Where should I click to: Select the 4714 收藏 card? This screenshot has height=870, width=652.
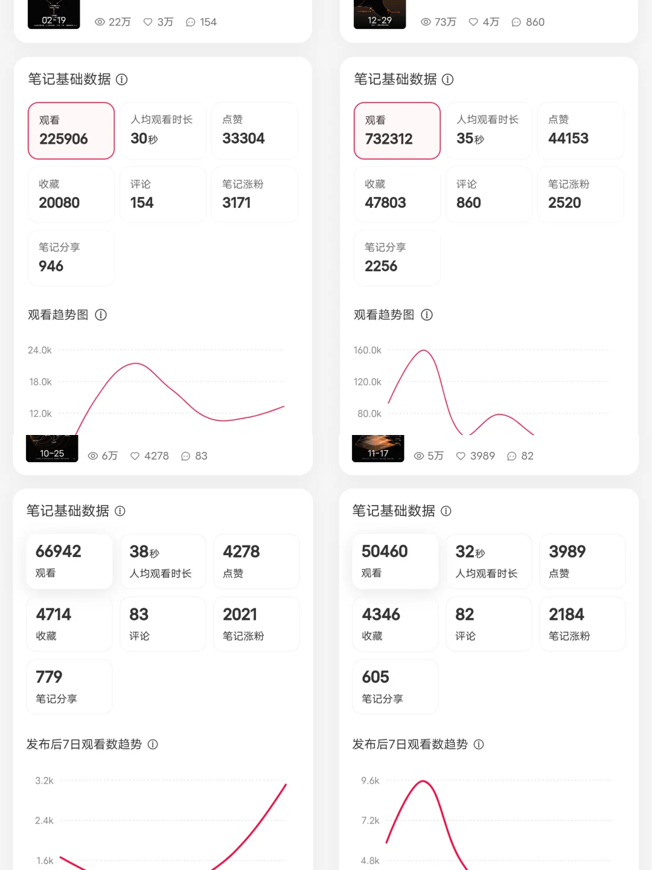pyautogui.click(x=69, y=624)
